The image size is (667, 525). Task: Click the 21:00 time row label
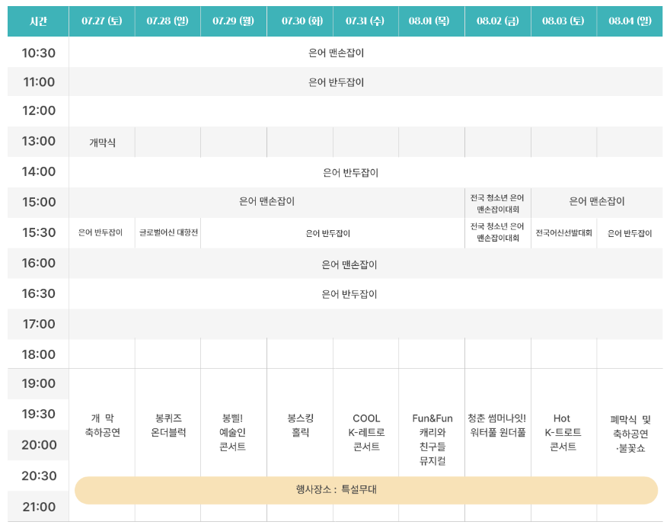(x=37, y=506)
